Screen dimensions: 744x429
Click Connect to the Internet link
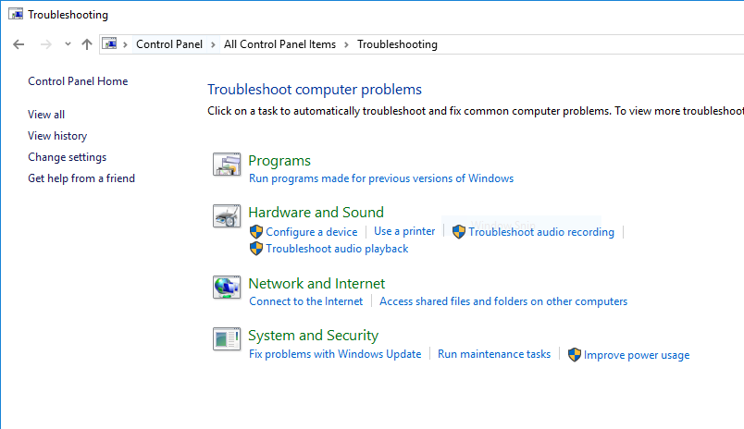pos(305,301)
